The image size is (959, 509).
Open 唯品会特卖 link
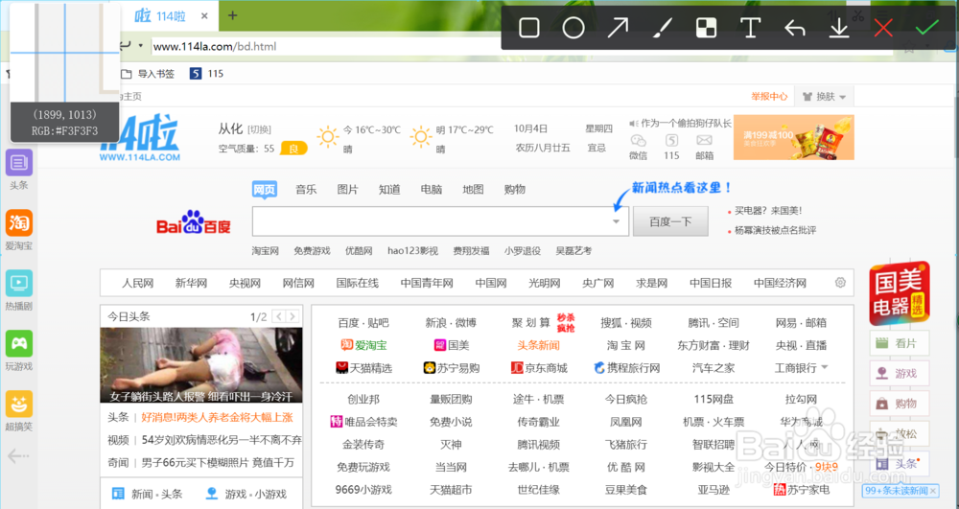[x=363, y=422]
